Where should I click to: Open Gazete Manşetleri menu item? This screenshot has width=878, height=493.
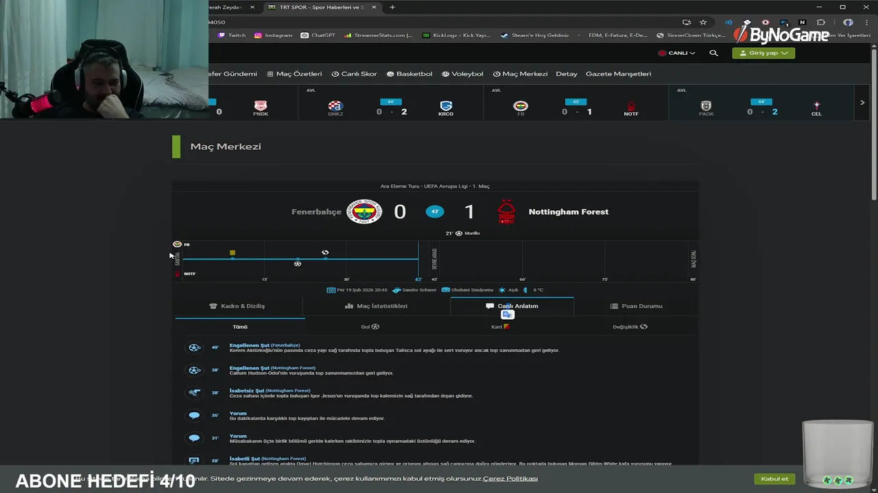[x=618, y=74]
